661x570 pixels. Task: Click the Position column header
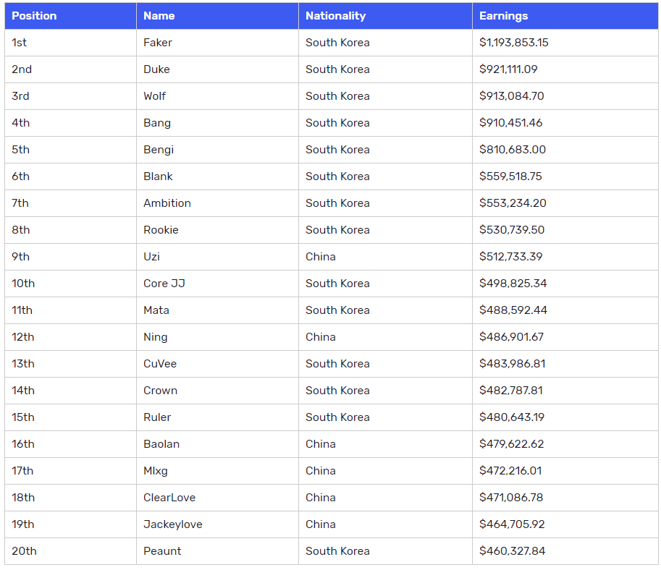[x=70, y=16]
